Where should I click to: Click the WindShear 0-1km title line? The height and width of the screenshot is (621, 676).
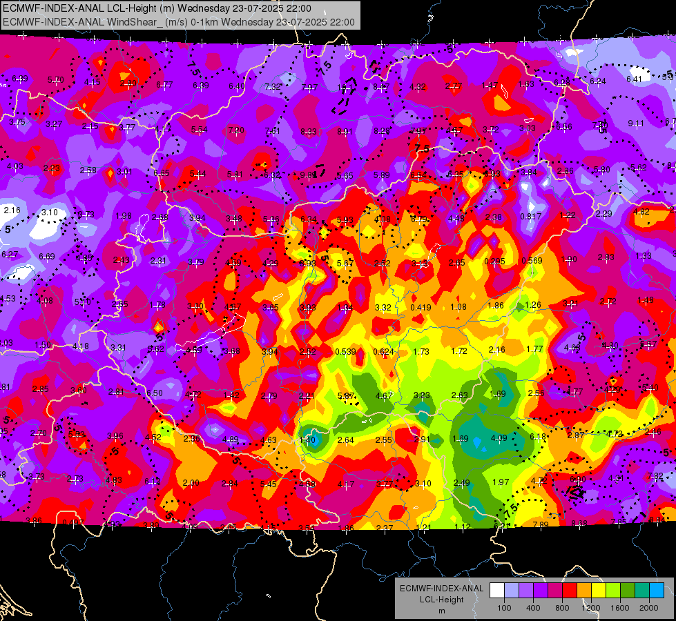[178, 22]
